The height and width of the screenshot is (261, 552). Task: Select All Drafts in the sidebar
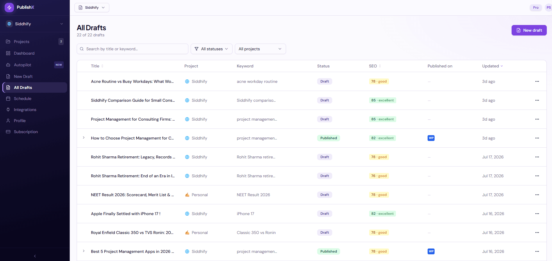click(x=35, y=87)
